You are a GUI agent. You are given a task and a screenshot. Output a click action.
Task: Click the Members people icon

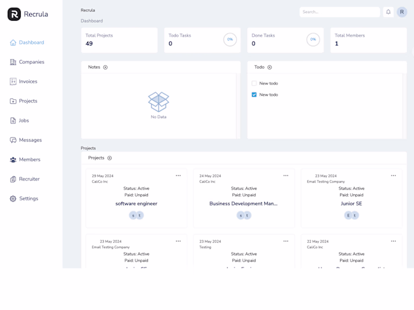tap(13, 159)
